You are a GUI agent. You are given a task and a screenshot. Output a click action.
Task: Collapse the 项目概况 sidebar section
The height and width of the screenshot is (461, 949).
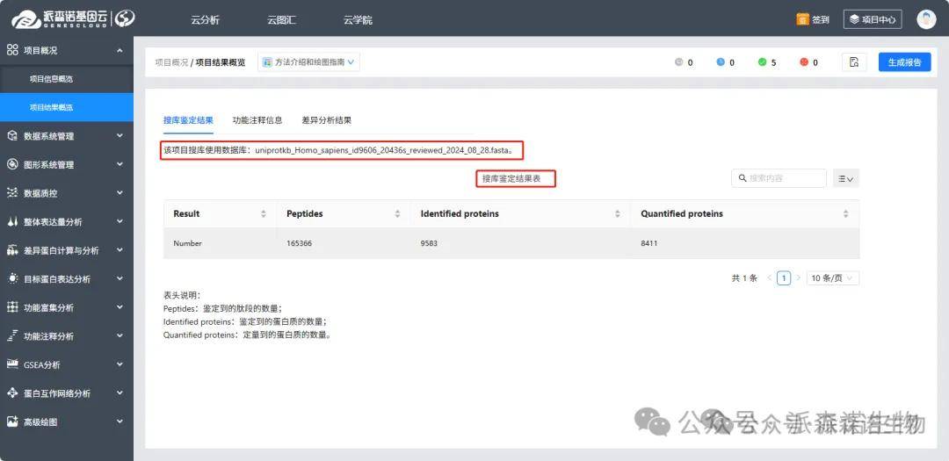tap(66, 51)
